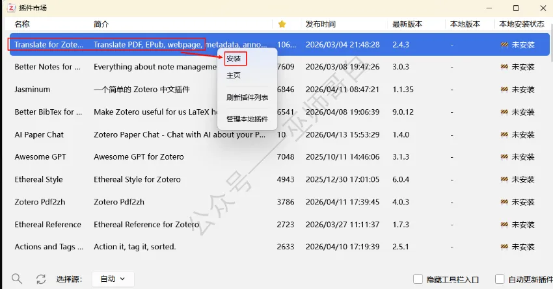The image size is (553, 289).
Task: Enable the 自动更新插件 checkbox
Action: (x=500, y=279)
